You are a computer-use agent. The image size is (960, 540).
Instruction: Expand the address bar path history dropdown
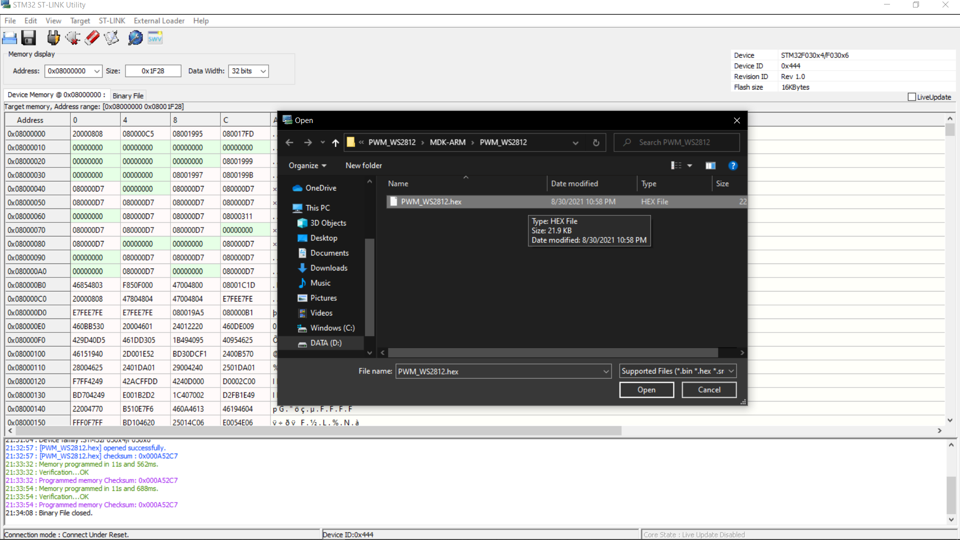click(575, 142)
